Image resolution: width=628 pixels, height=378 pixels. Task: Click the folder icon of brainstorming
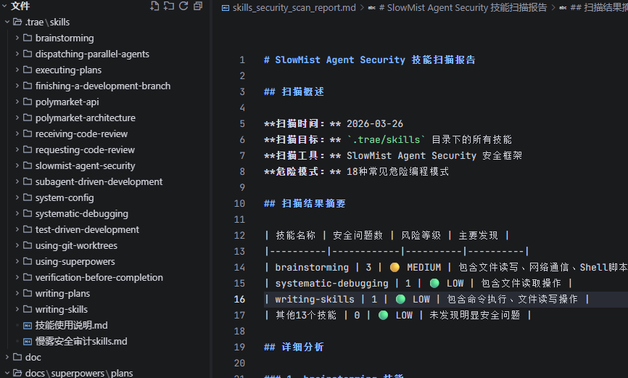[28, 38]
